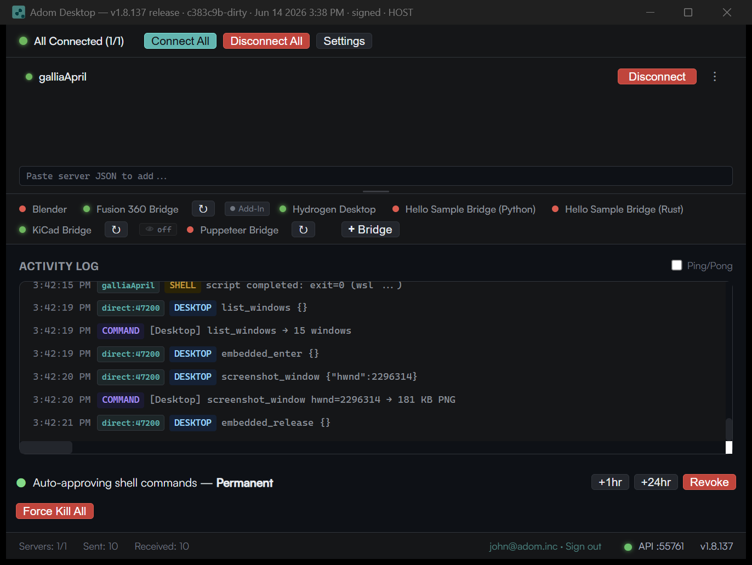Select the Puppeteer Bridge label
The image size is (752, 565).
[x=240, y=230]
